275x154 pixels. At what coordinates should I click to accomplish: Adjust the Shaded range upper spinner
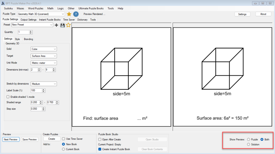(x=57, y=102)
